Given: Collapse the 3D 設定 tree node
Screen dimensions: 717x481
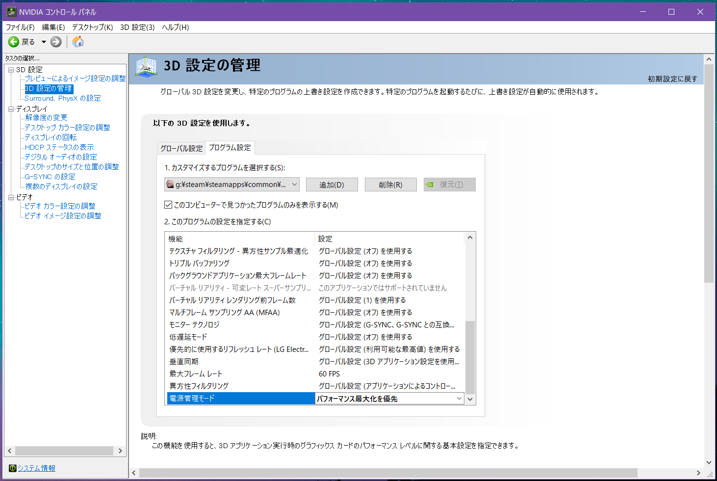Looking at the screenshot, I should [11, 70].
